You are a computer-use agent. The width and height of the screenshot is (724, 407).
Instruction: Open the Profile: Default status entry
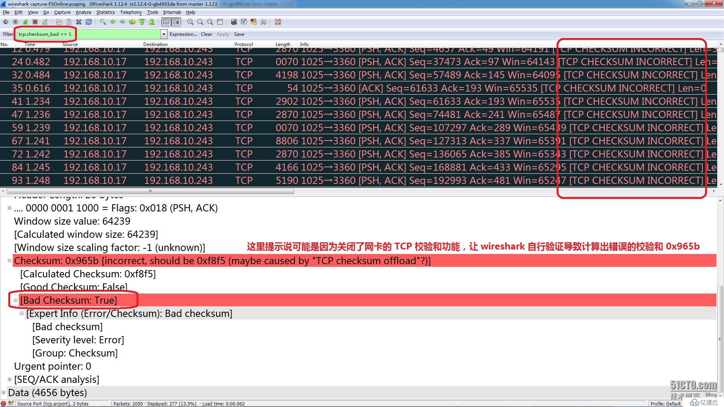(x=666, y=404)
